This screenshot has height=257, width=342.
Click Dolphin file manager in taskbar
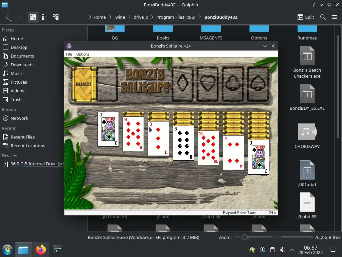tap(23, 250)
